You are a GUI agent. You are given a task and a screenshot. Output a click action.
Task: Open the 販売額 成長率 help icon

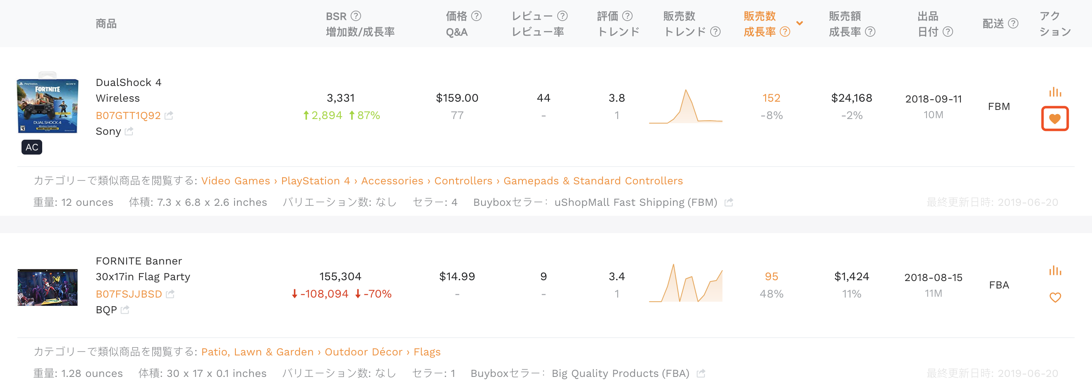[x=870, y=32]
